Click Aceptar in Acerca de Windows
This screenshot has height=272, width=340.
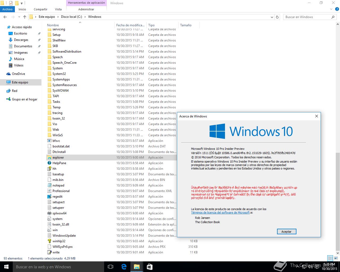286,232
